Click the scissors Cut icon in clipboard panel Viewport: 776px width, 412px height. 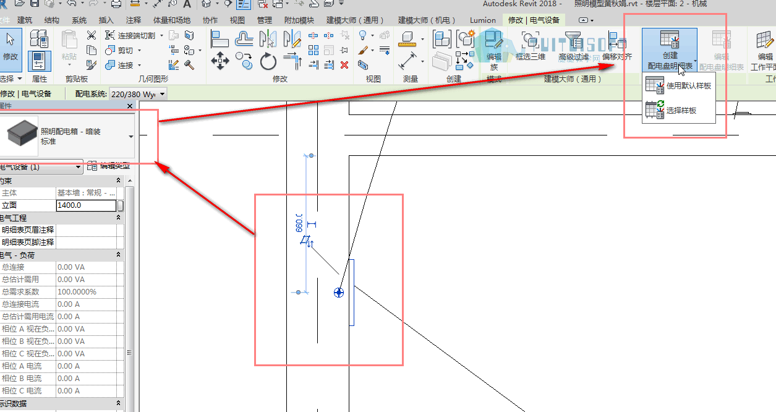pos(92,35)
